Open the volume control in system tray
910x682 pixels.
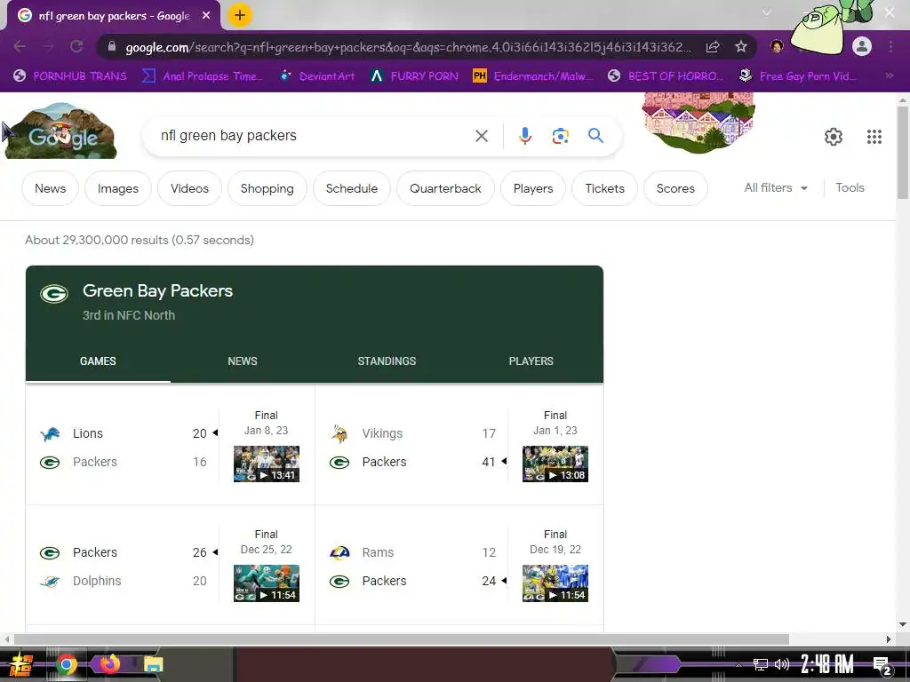pos(782,664)
